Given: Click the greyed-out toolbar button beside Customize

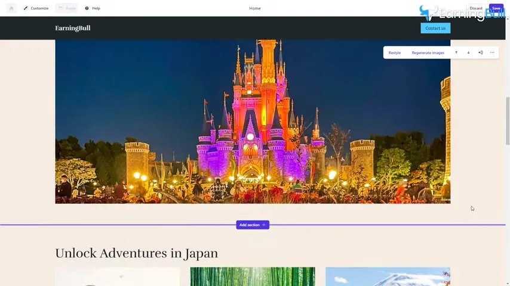Looking at the screenshot, I should click(66, 8).
